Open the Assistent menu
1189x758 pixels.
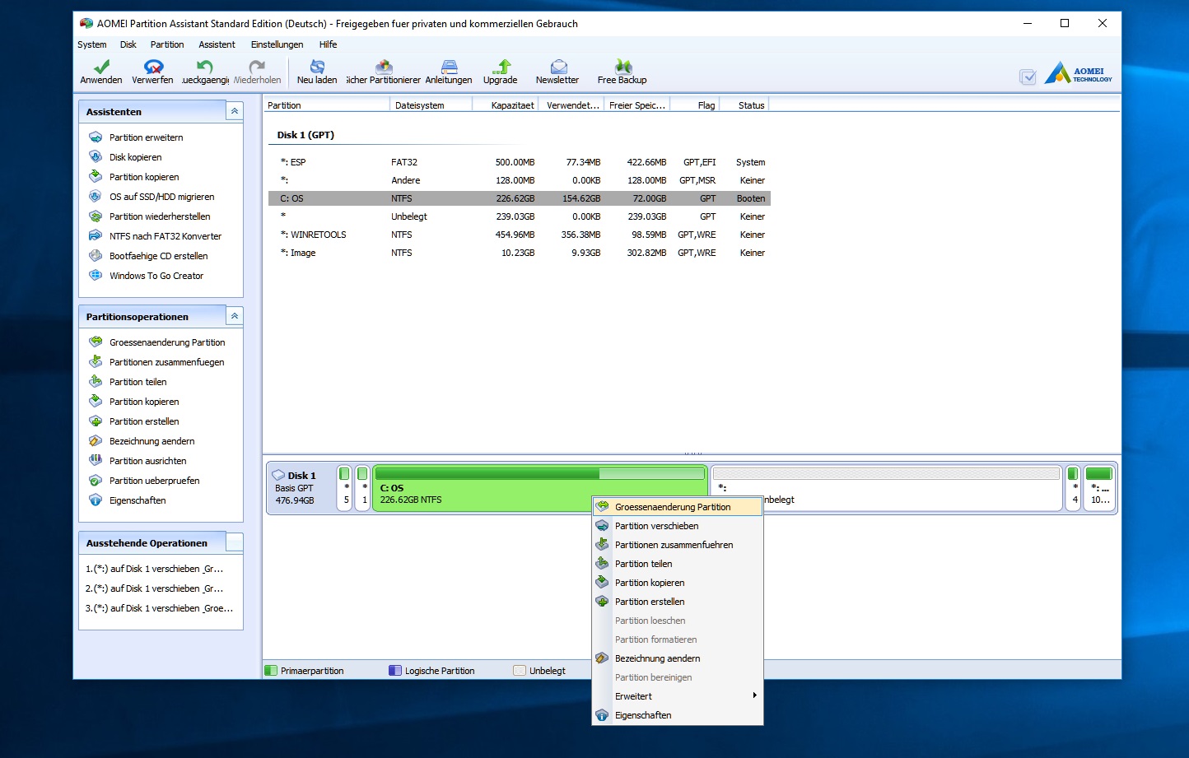[217, 44]
